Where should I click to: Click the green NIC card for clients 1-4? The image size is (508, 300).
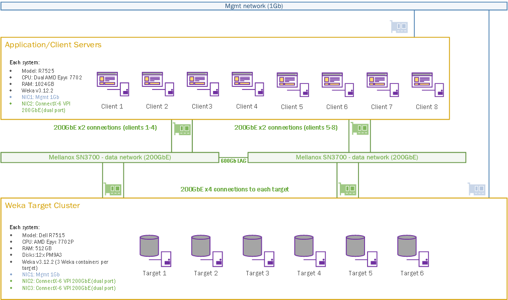point(182,129)
